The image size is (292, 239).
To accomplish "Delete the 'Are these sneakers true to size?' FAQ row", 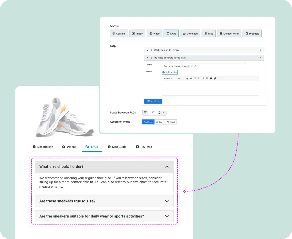I will pyautogui.click(x=261, y=58).
